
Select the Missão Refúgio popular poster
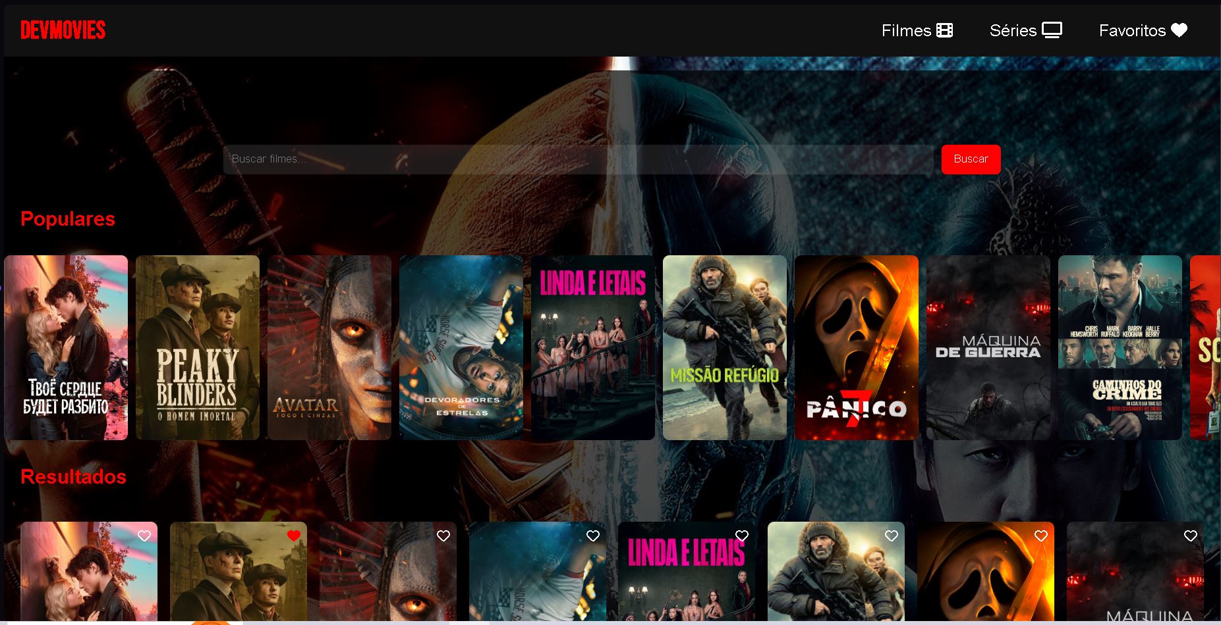[725, 347]
